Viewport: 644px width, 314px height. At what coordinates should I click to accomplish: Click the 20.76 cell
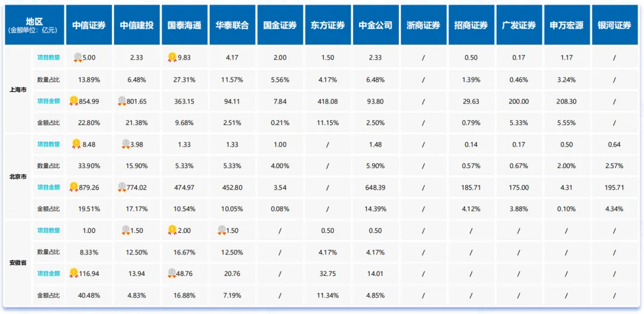click(232, 273)
